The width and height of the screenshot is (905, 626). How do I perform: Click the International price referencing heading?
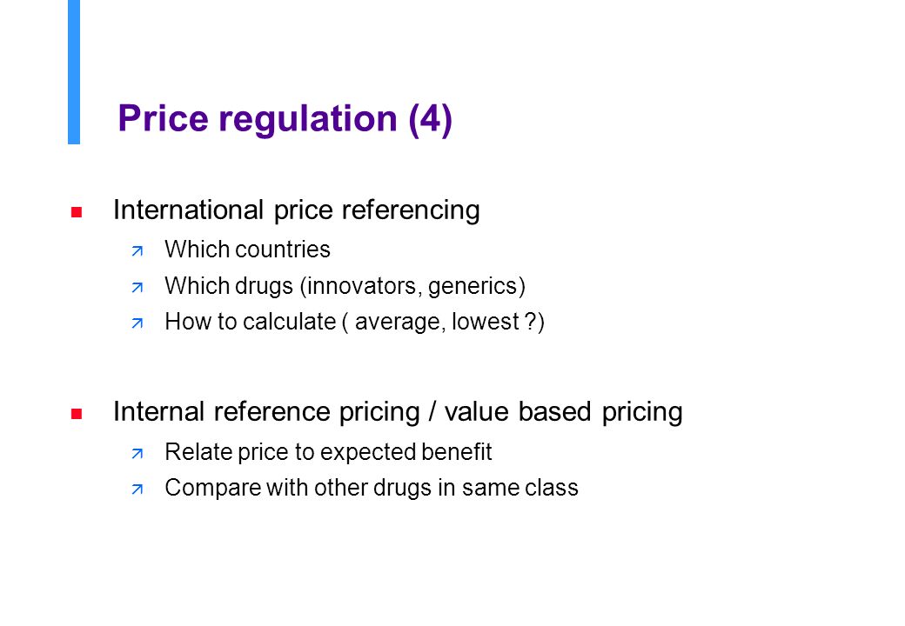[297, 210]
